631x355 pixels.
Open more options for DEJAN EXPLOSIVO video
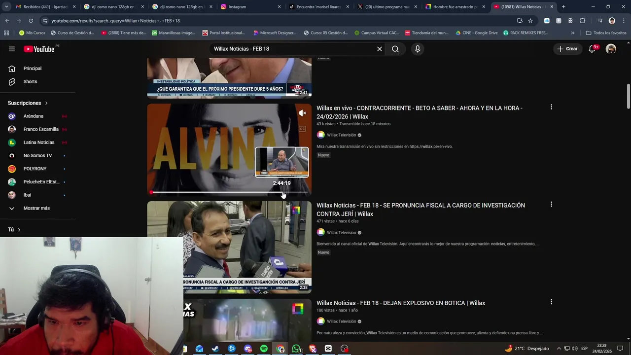pos(551,302)
